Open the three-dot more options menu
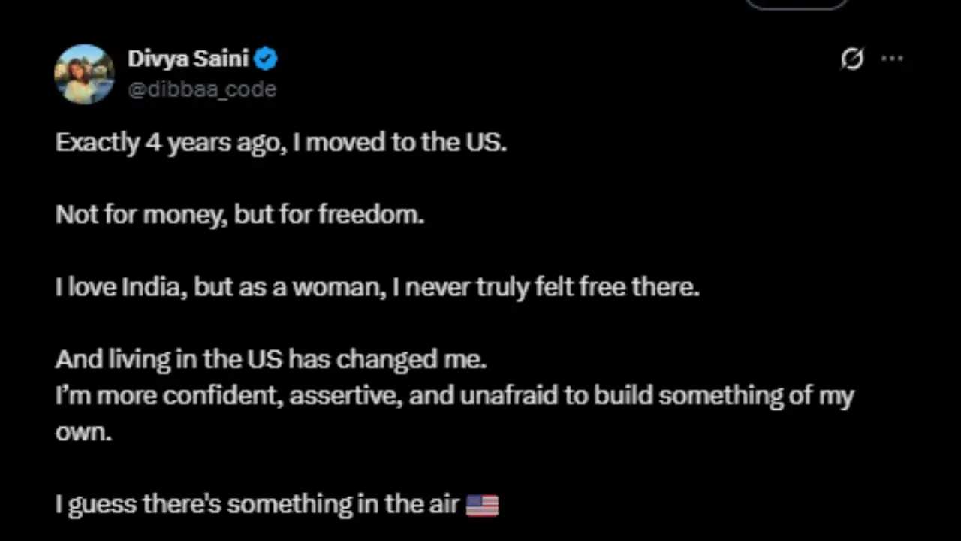This screenshot has width=961, height=541. (892, 59)
